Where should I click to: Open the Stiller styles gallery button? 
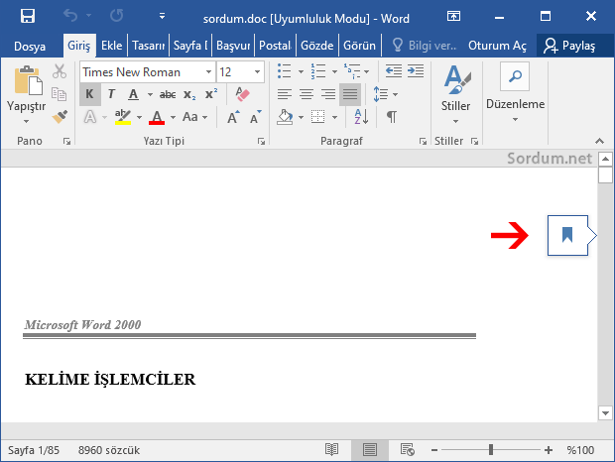tap(455, 94)
